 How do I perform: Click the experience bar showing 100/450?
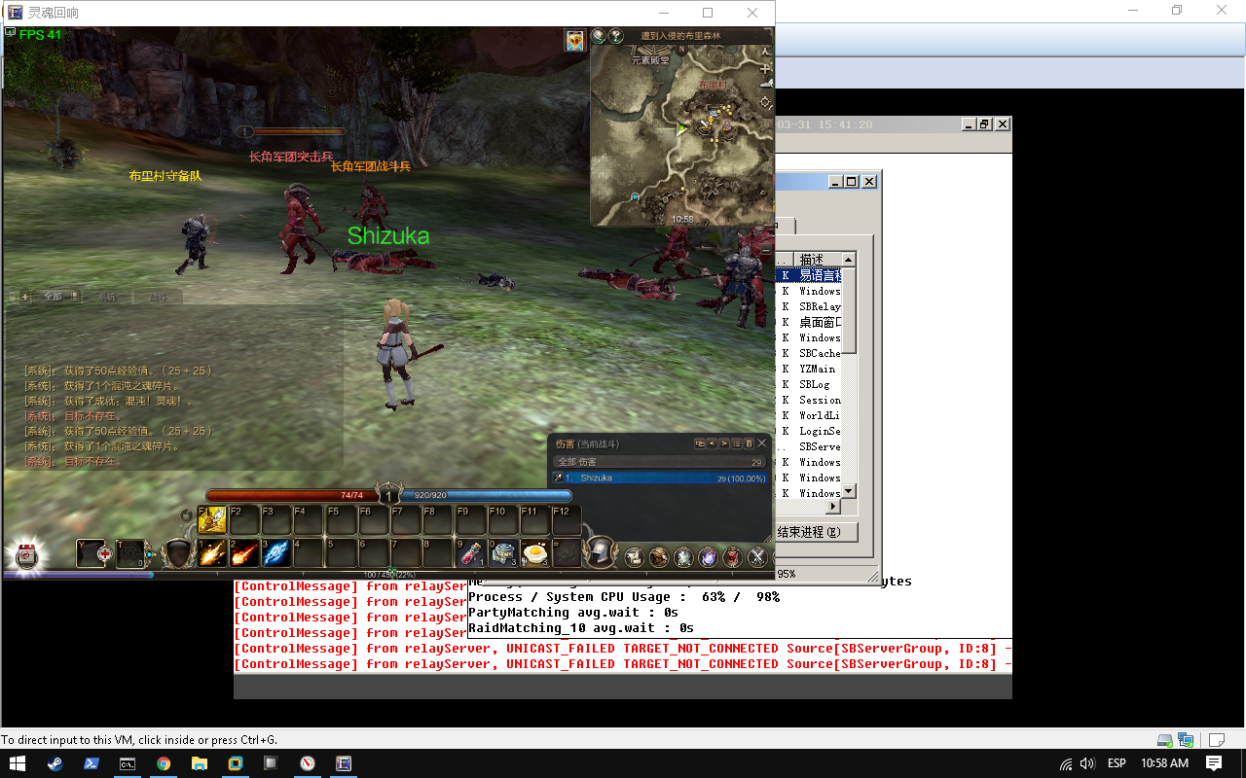pyautogui.click(x=389, y=575)
